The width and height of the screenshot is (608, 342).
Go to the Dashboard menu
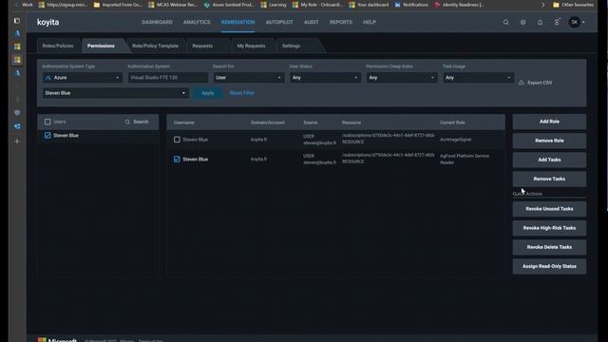pos(157,22)
